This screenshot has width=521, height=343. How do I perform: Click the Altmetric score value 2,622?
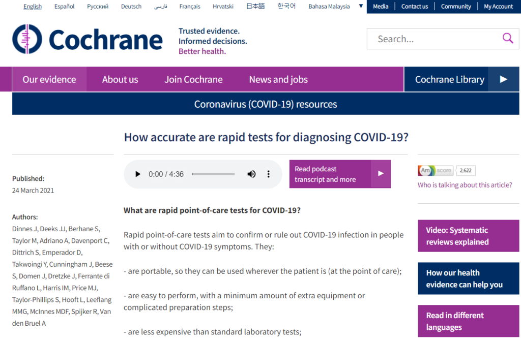466,171
